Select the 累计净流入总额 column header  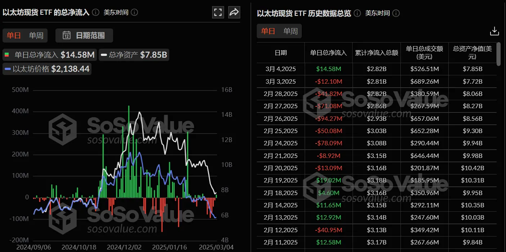point(377,52)
